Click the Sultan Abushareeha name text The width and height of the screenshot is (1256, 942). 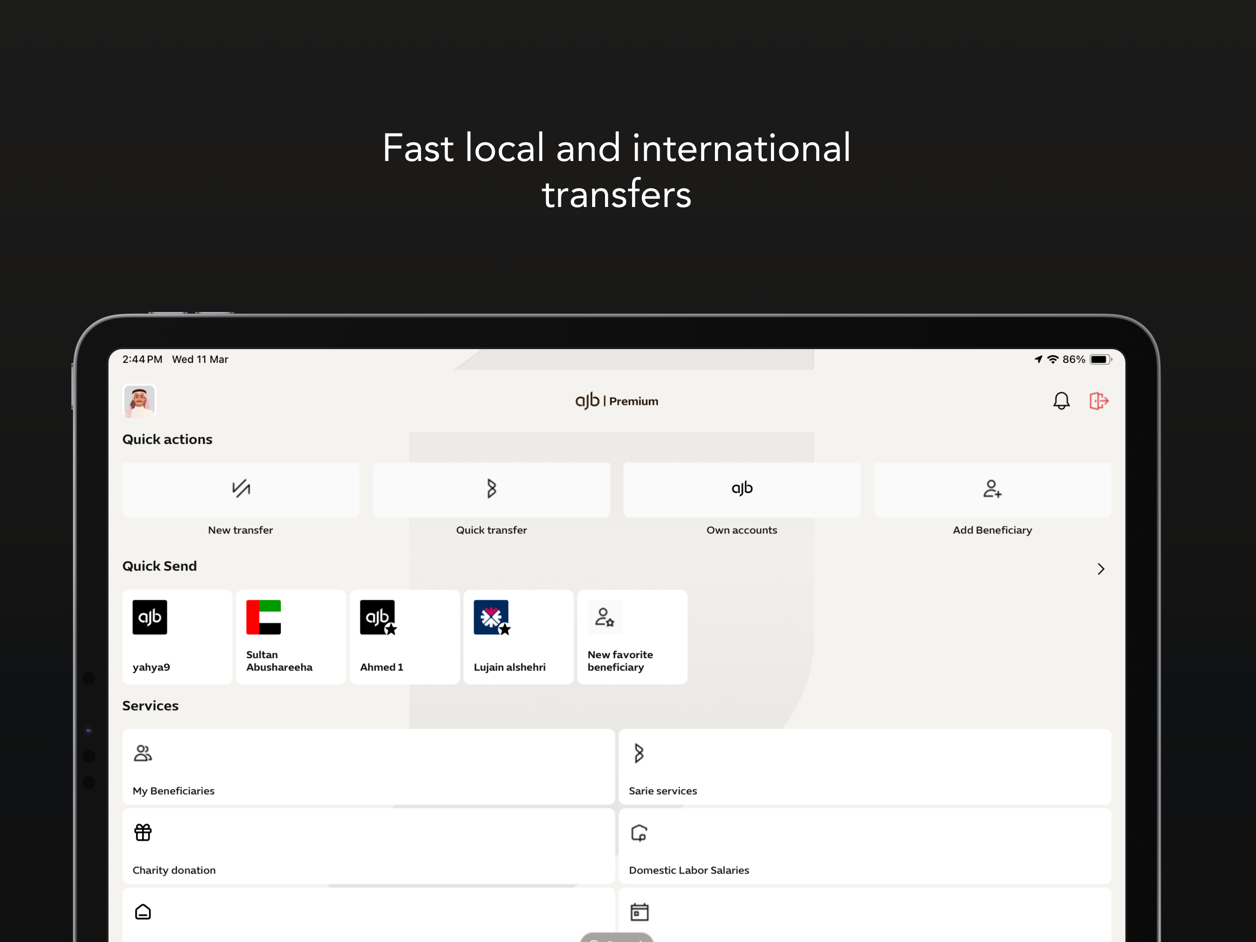[x=279, y=661]
